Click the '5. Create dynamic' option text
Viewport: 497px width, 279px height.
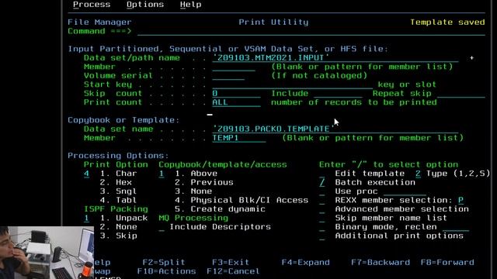220,208
